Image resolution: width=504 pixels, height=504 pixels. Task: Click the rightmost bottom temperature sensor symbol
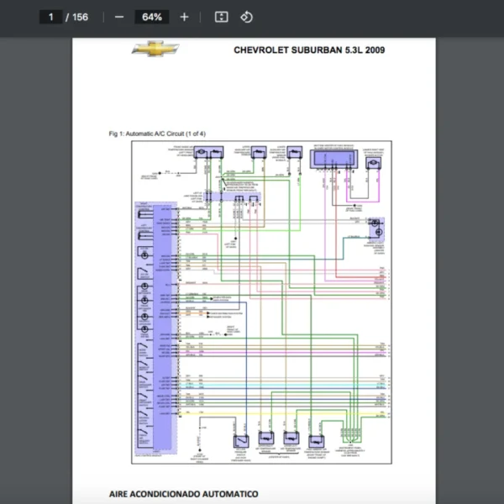[317, 441]
